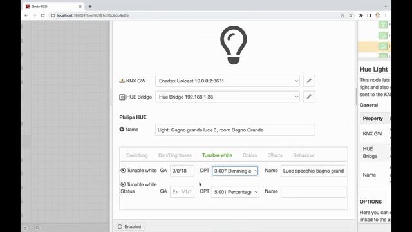This screenshot has width=412, height=232.
Task: Click the Tunable white Status GA field
Action: tap(182, 192)
